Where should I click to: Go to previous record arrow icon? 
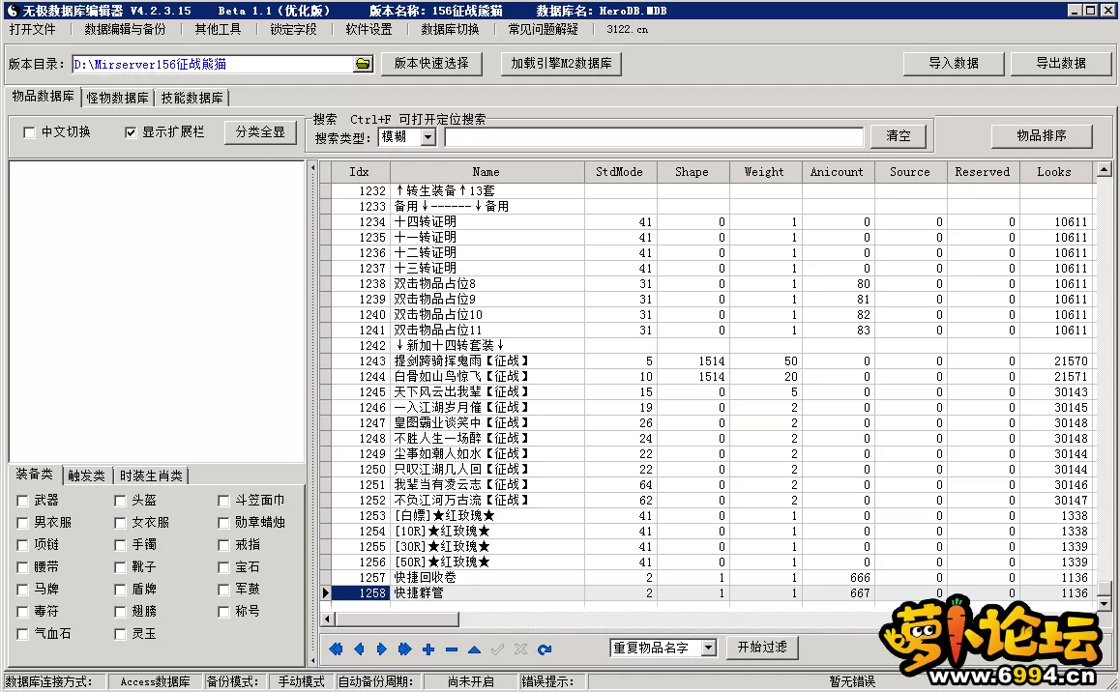click(x=359, y=649)
